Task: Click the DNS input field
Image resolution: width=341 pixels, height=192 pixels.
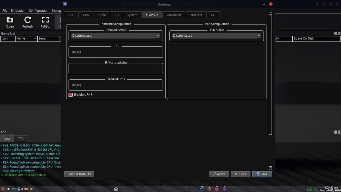Action: point(116,52)
